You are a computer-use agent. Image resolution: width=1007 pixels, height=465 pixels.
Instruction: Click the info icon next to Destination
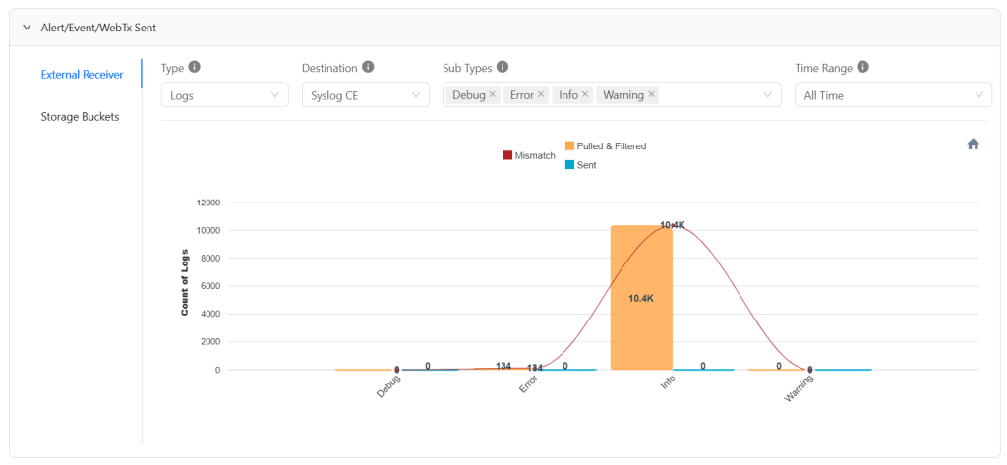click(x=368, y=67)
